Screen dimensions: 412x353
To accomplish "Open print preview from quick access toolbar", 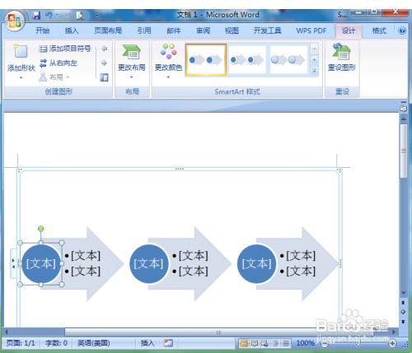I will pos(80,16).
